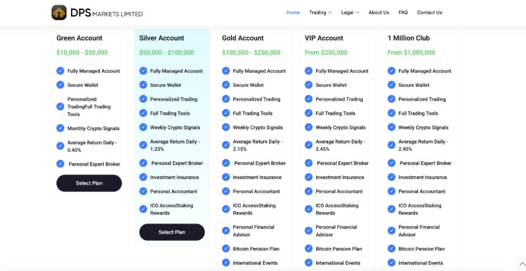The height and width of the screenshot is (271, 526).
Task: Open the Contact Us page
Action: (x=429, y=12)
